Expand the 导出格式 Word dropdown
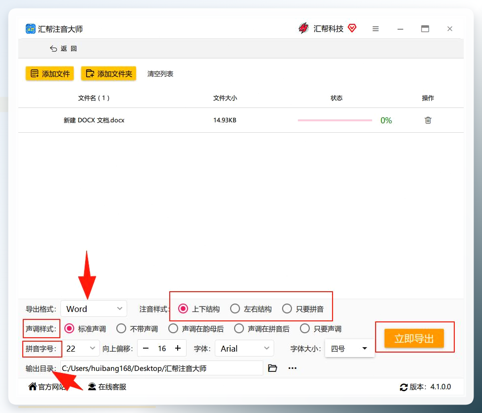The image size is (482, 413). tap(94, 309)
